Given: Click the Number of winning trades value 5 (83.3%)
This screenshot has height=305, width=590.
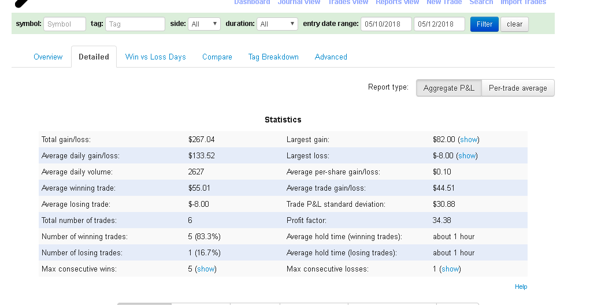Looking at the screenshot, I should click(205, 237).
